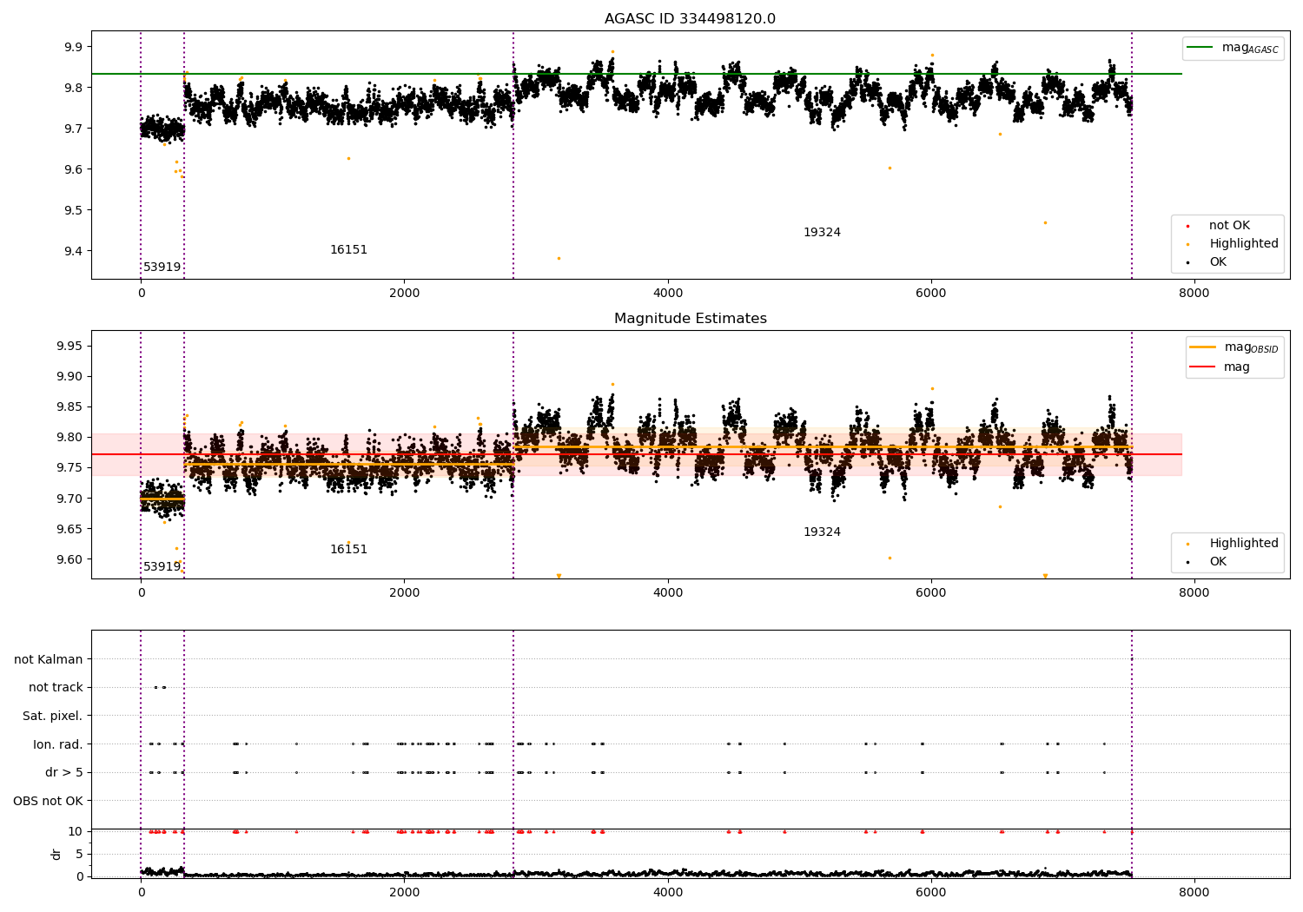Click the 19324 obsid label in middle plot
Viewport: 1303px width, 912px height.
pyautogui.click(x=822, y=532)
